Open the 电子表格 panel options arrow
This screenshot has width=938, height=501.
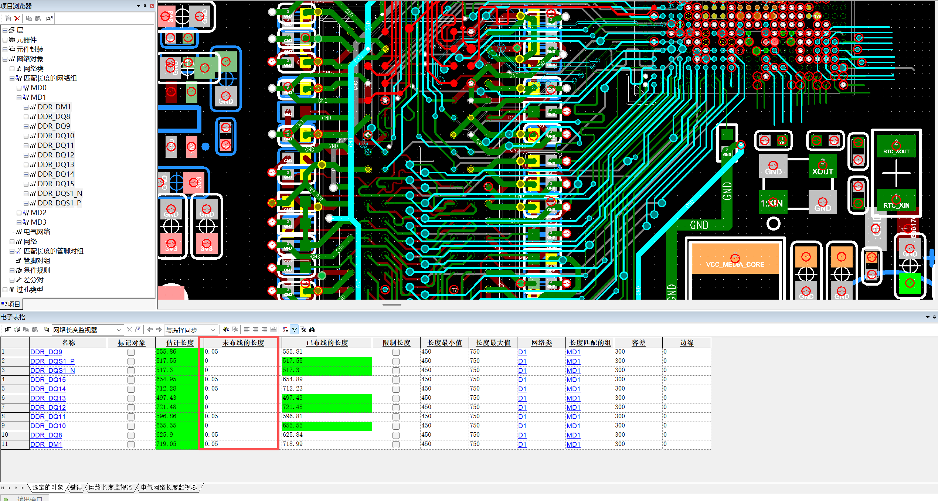[927, 317]
